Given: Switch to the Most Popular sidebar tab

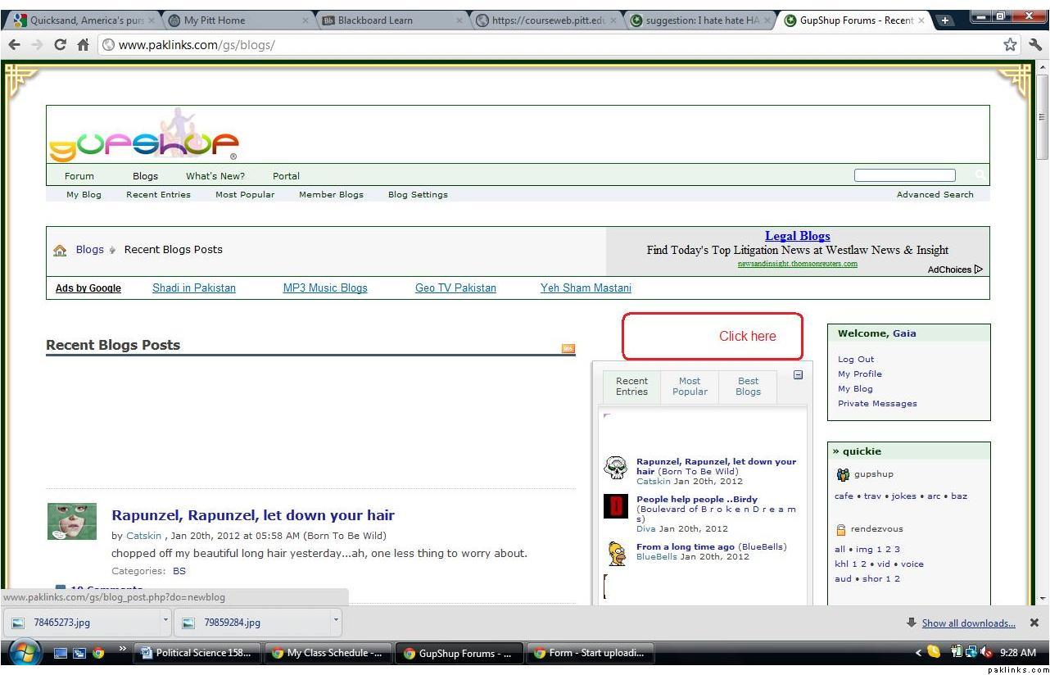Looking at the screenshot, I should (x=690, y=387).
